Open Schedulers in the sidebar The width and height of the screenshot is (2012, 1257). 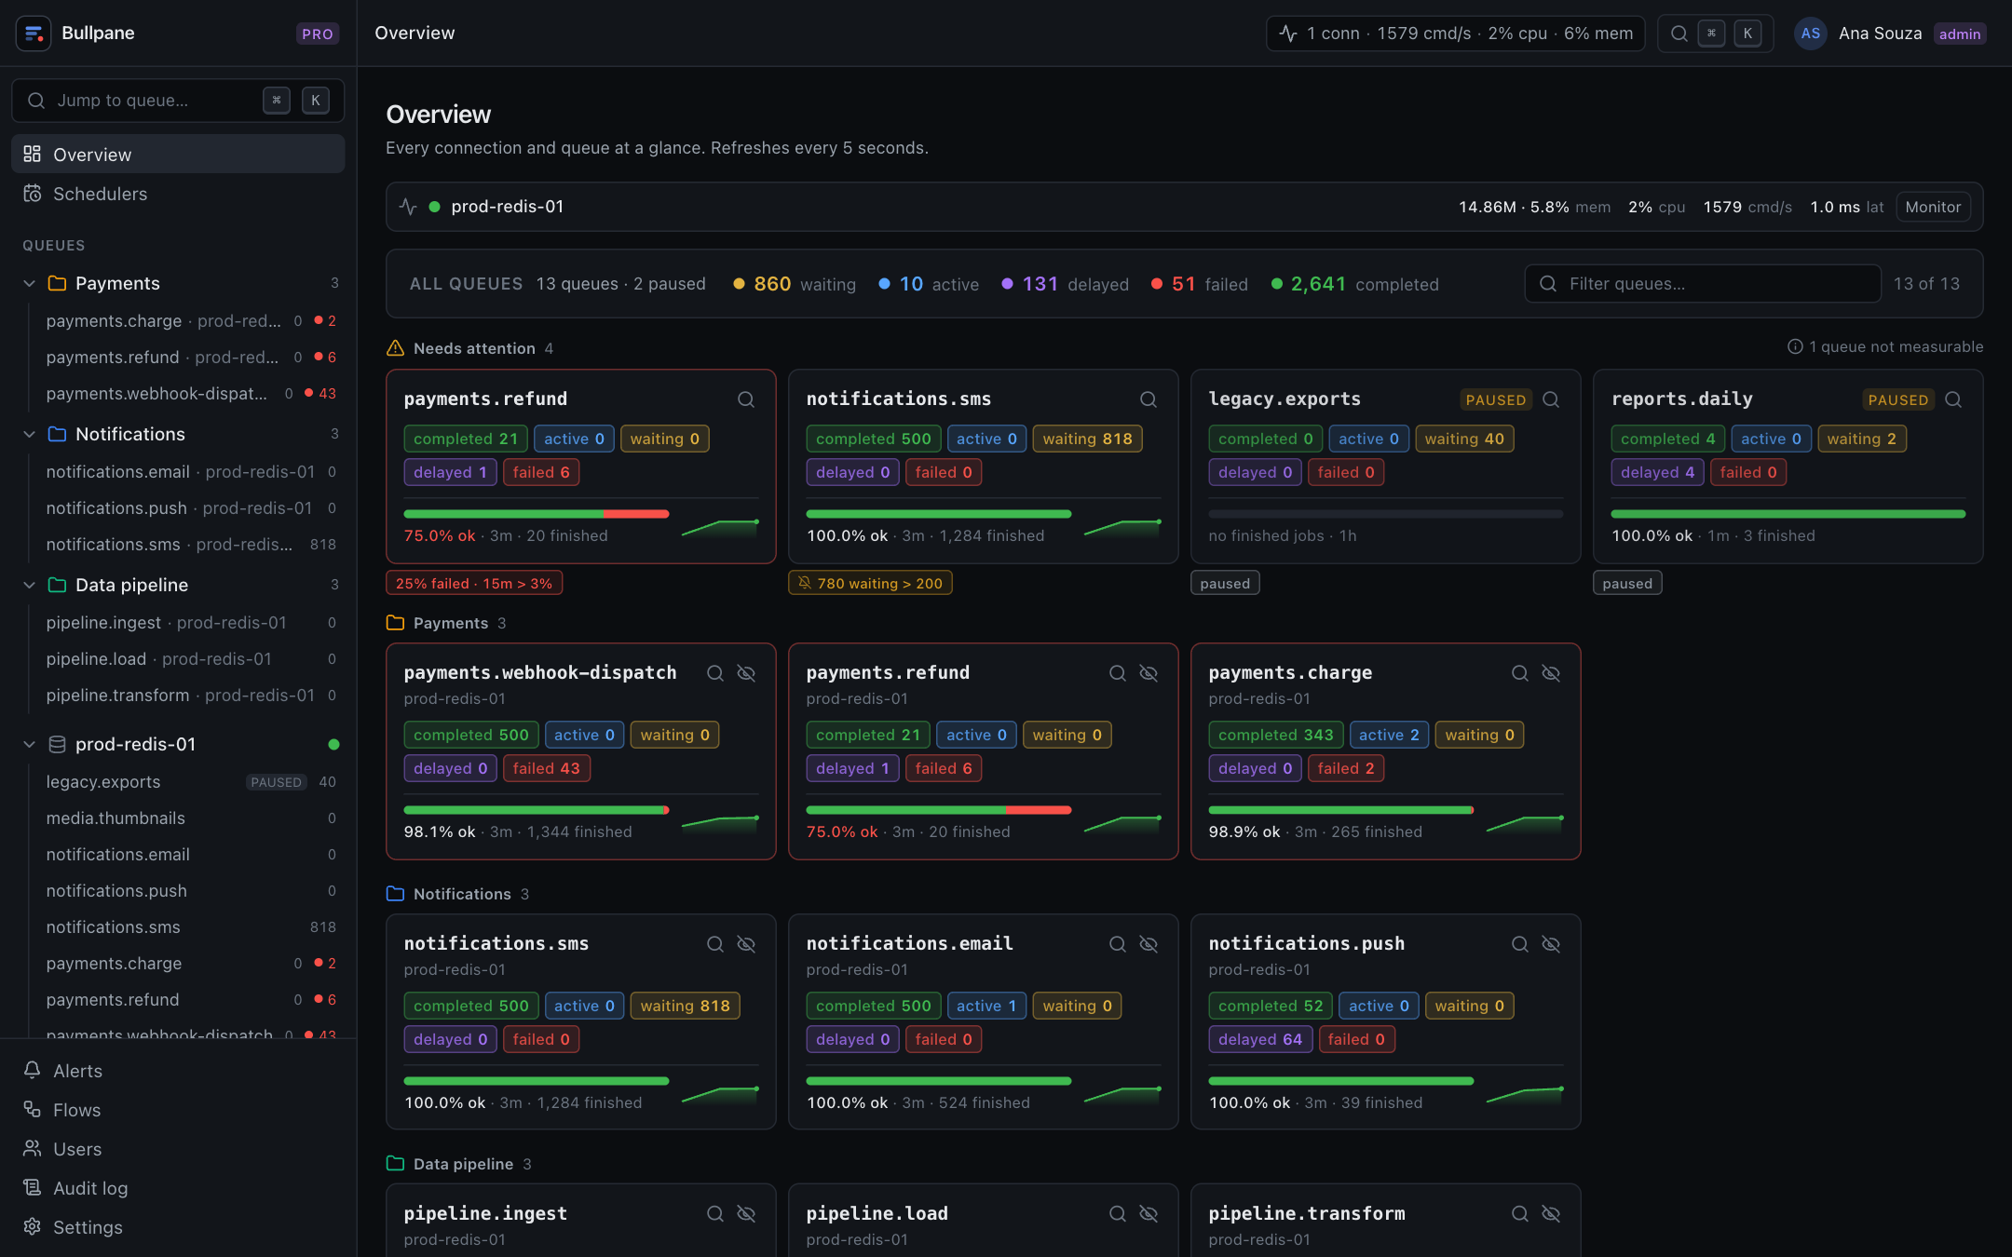(178, 194)
